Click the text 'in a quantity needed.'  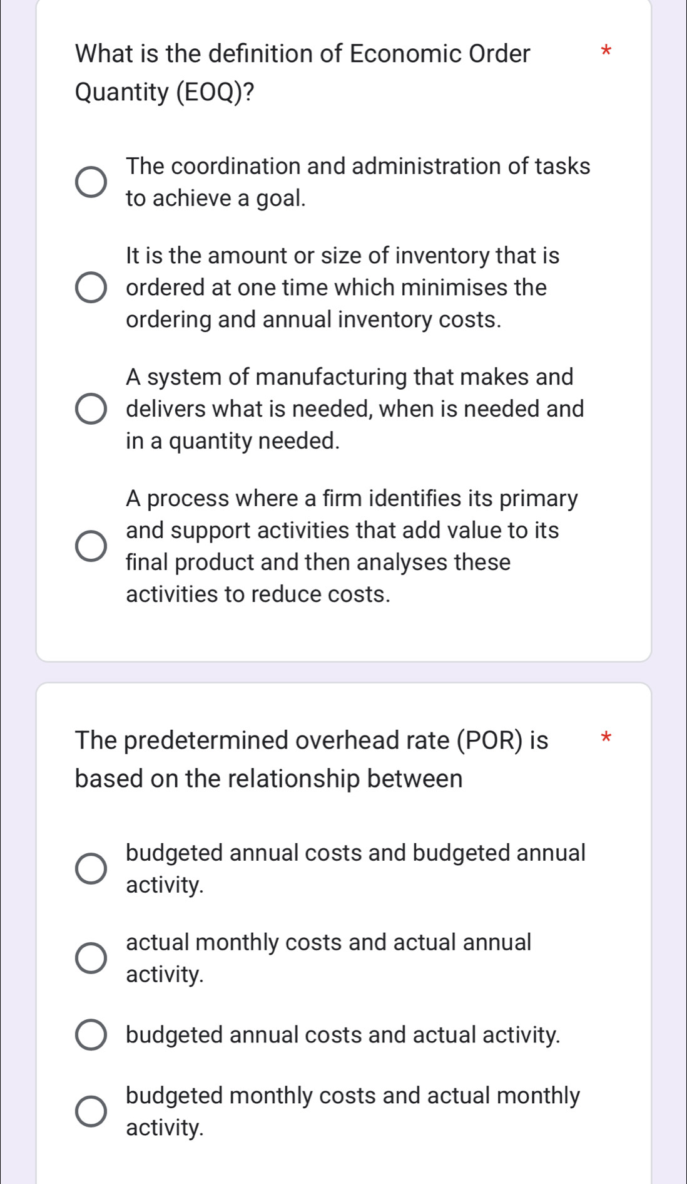click(233, 441)
